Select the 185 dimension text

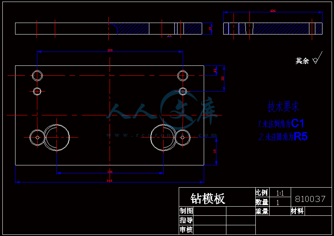click(x=110, y=50)
